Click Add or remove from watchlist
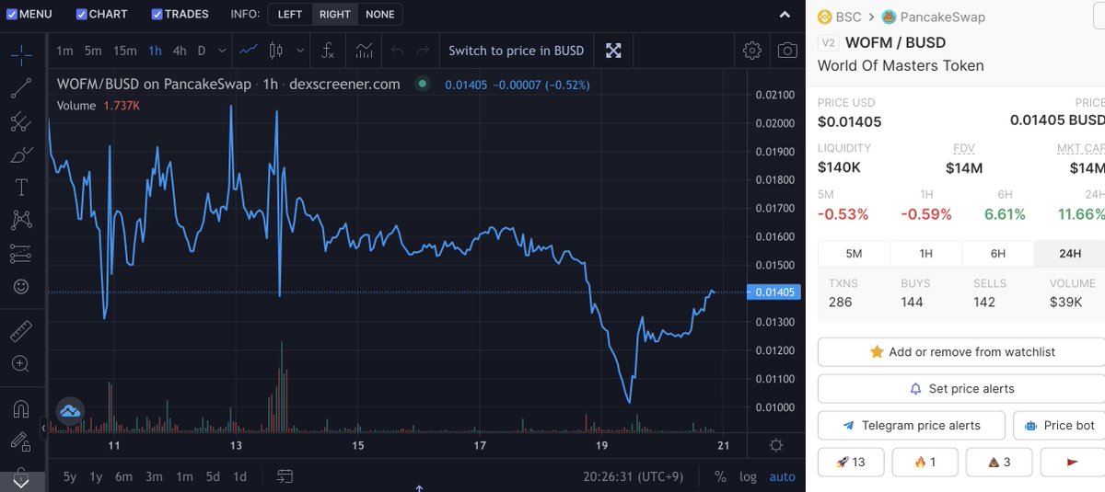The width and height of the screenshot is (1105, 492). (x=961, y=351)
